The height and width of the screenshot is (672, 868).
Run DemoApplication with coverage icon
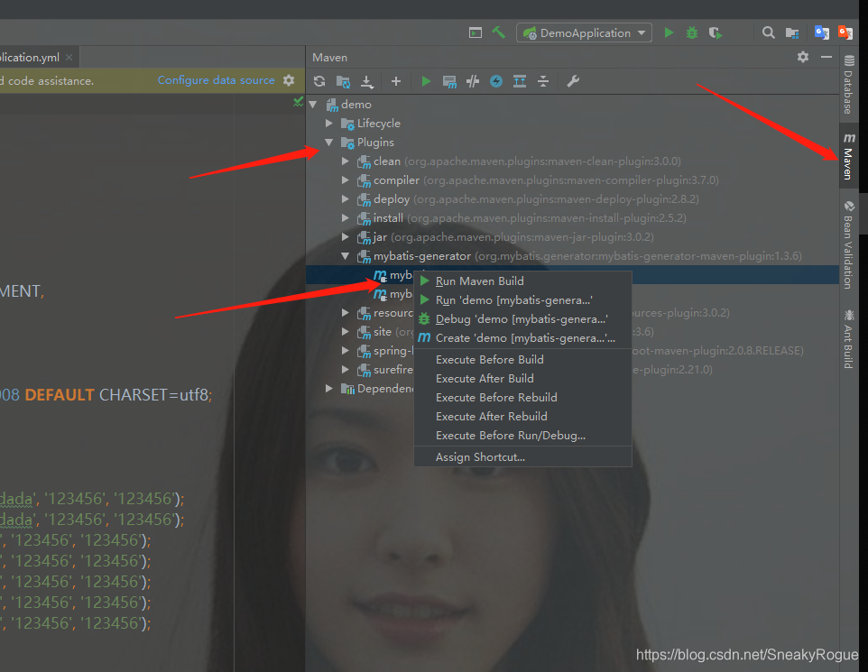click(x=716, y=33)
